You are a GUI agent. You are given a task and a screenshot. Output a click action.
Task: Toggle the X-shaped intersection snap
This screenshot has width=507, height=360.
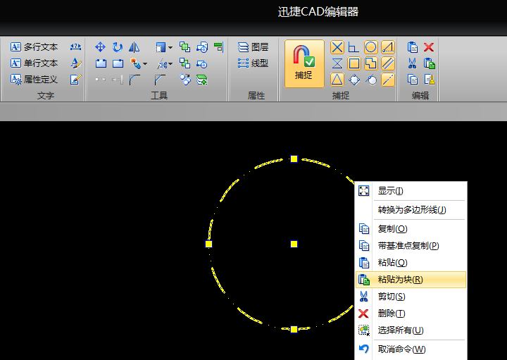pyautogui.click(x=337, y=47)
